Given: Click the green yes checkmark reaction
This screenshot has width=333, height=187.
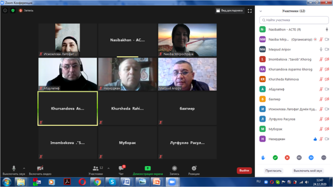Looking at the screenshot, I should 275,157.
